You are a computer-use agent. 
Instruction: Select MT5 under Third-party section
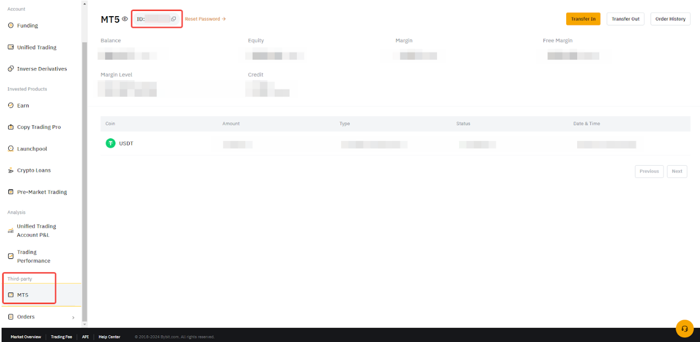(22, 295)
